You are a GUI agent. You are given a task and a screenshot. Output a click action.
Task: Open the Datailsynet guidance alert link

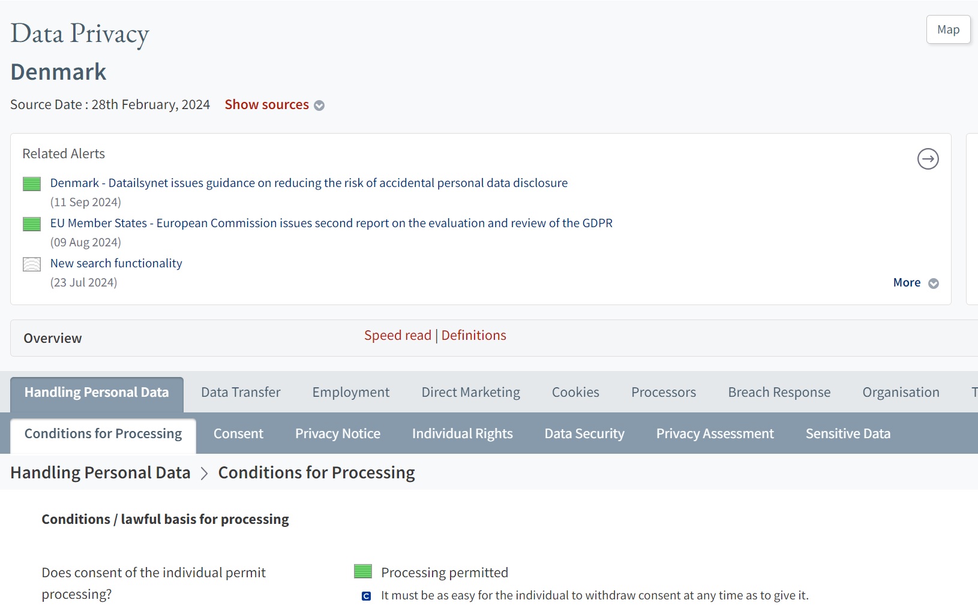(x=308, y=183)
